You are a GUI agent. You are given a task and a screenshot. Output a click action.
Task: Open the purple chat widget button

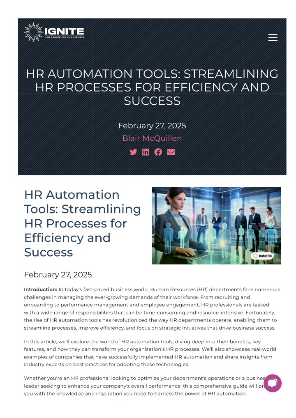[273, 383]
